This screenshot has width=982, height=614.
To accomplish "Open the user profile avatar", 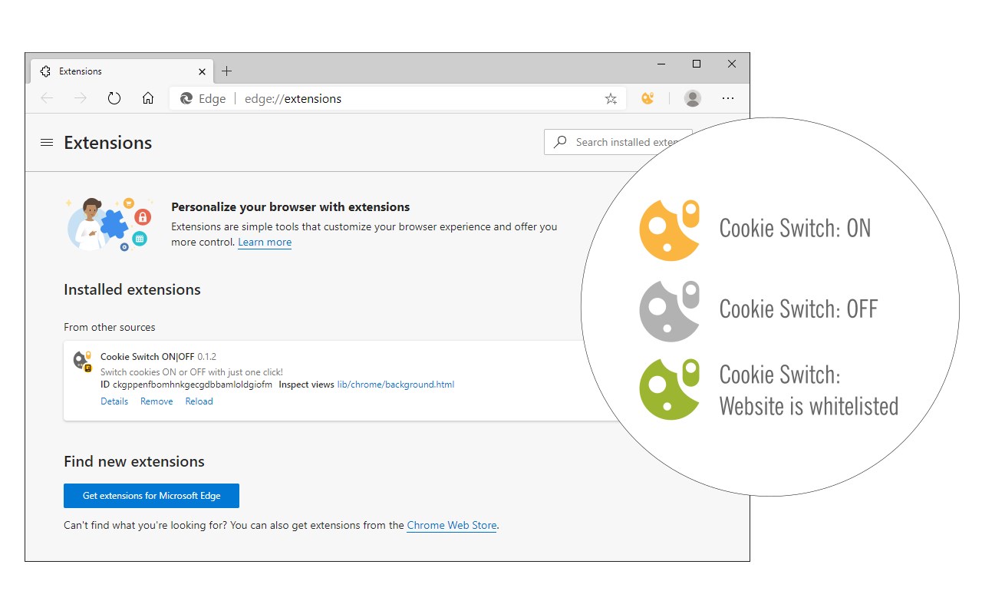I will (693, 98).
